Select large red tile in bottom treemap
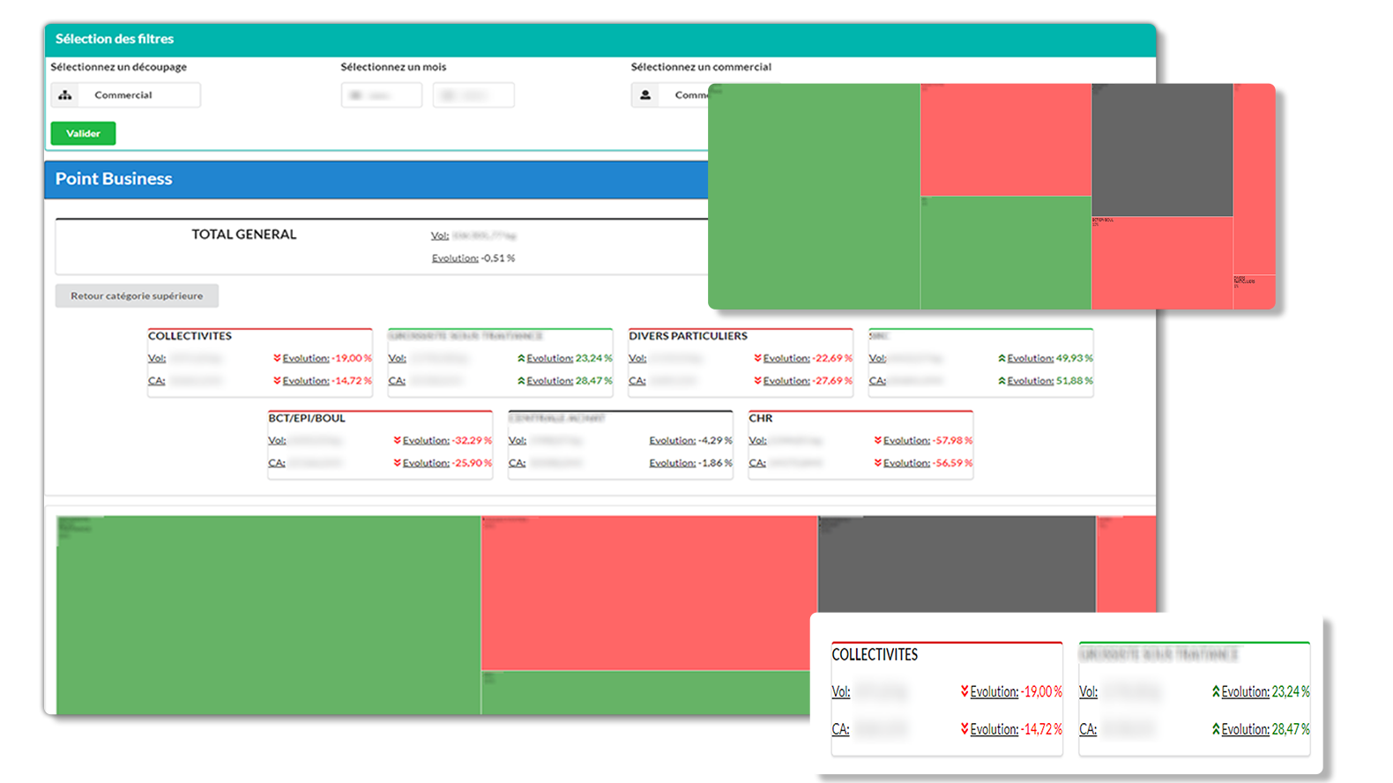 point(649,593)
